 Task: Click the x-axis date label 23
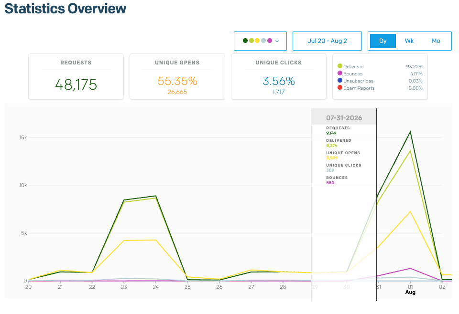click(x=124, y=287)
